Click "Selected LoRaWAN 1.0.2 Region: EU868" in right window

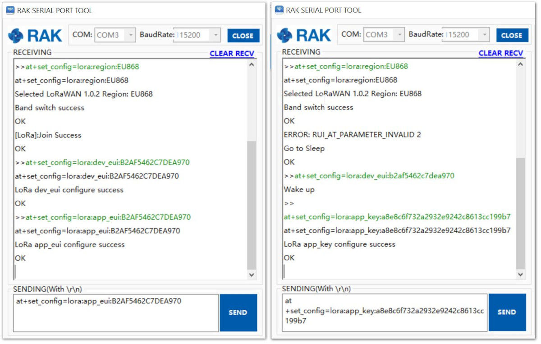(353, 94)
